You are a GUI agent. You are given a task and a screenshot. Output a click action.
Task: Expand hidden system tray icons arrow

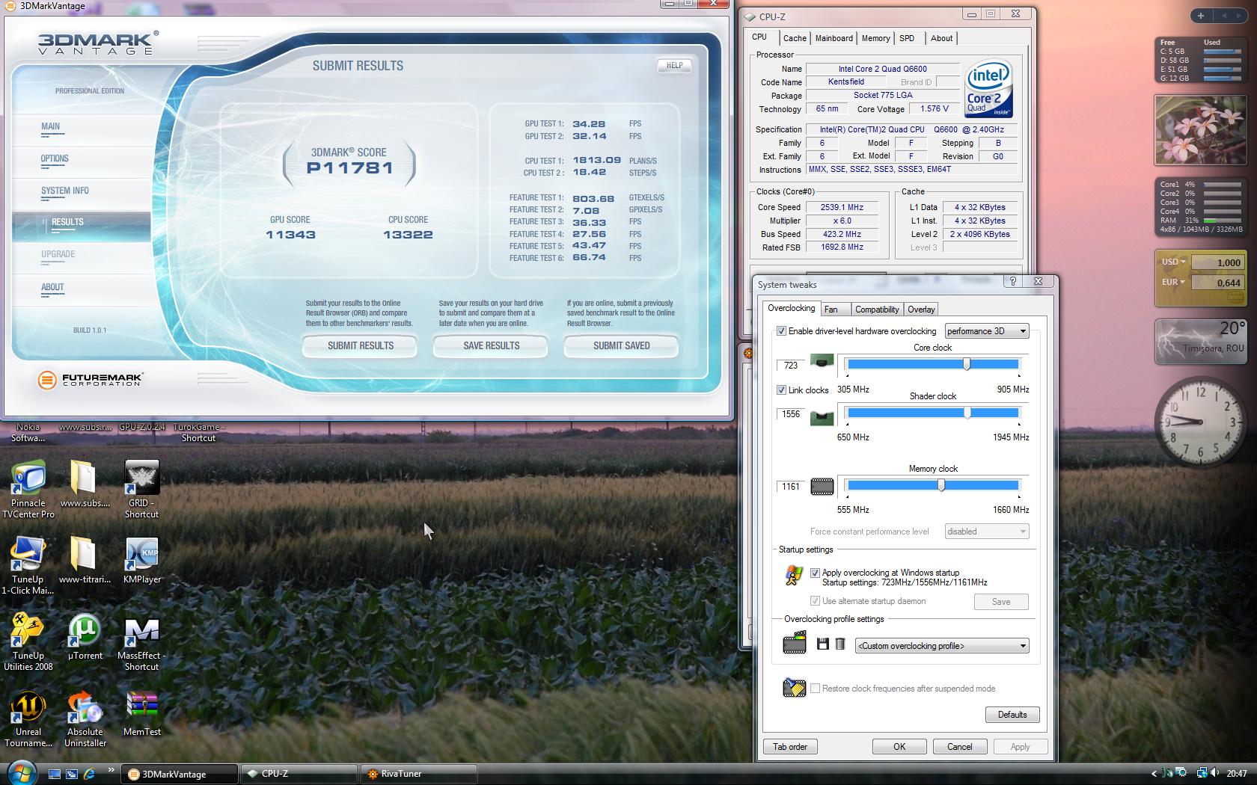coord(1153,774)
